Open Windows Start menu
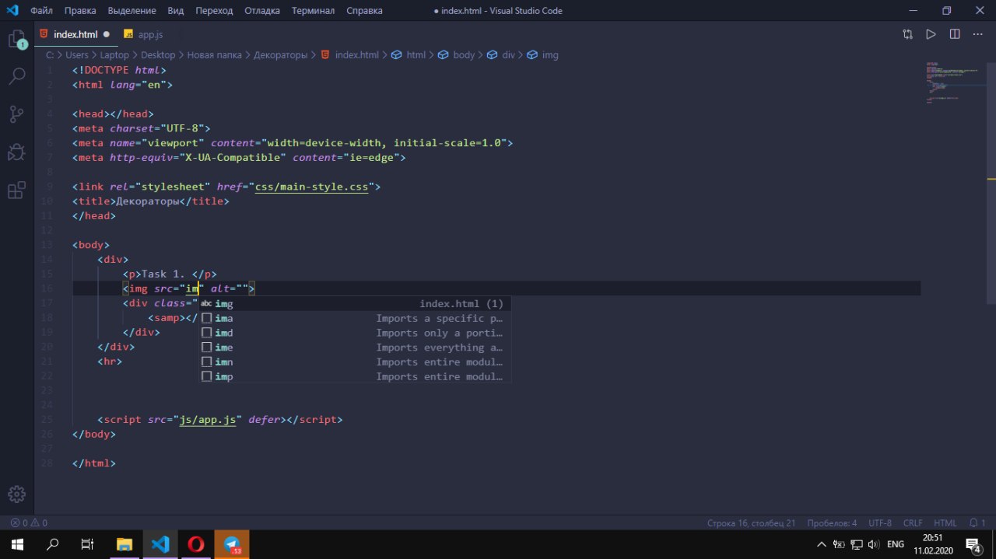The width and height of the screenshot is (996, 559). (17, 544)
